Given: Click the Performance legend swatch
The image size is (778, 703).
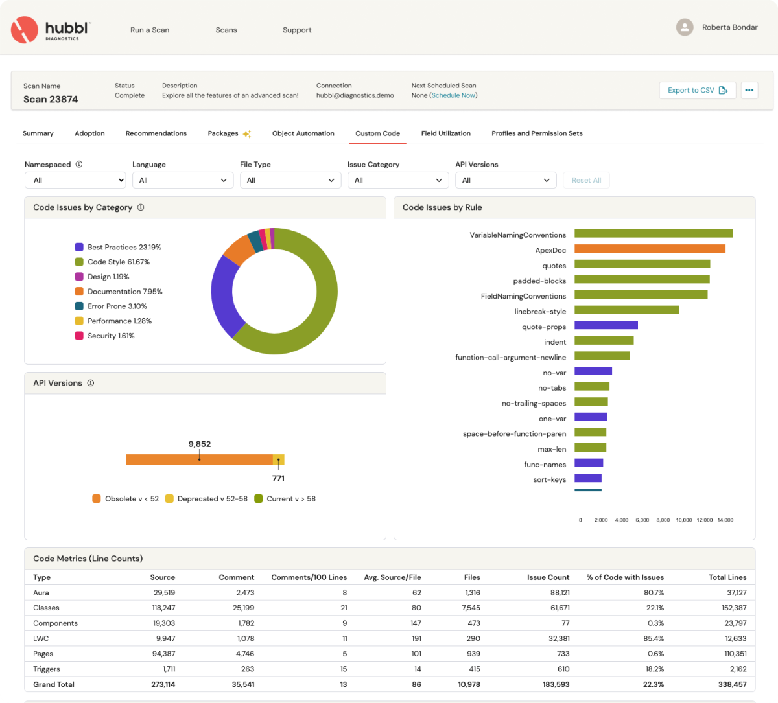Looking at the screenshot, I should click(x=79, y=321).
